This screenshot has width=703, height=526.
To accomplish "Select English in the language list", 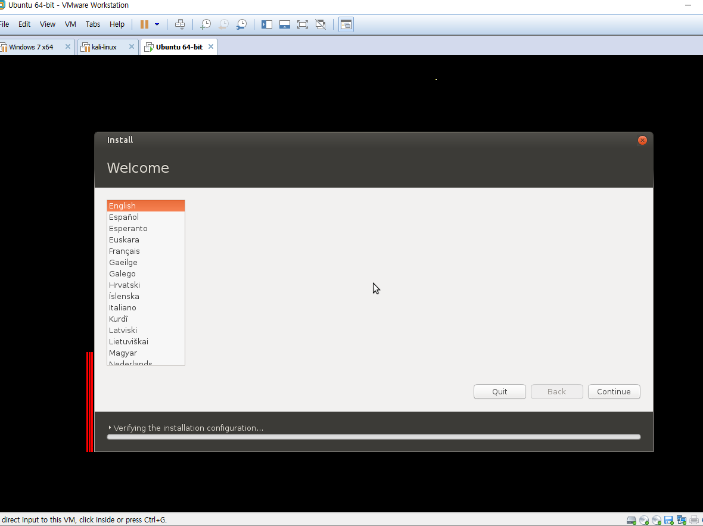I will [x=146, y=206].
